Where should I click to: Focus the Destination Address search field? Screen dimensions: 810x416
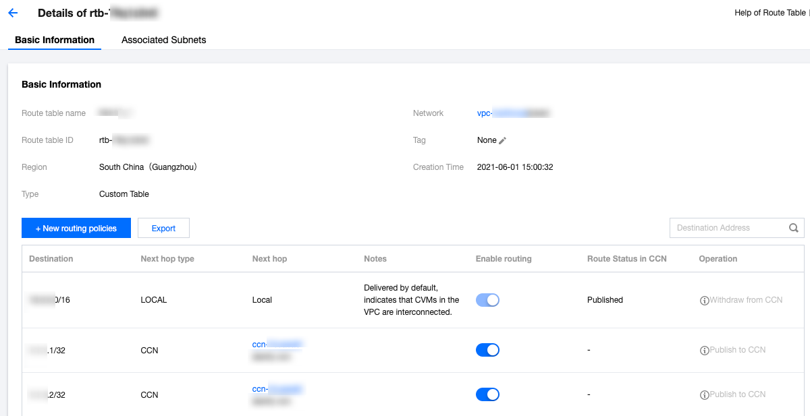point(729,228)
